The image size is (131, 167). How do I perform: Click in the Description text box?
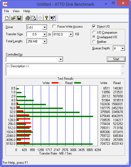coord(63,70)
